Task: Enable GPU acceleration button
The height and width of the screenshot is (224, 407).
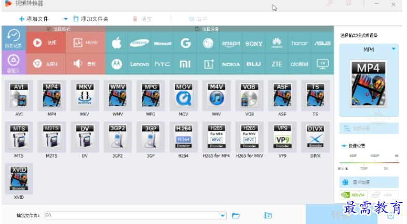Action: click(x=369, y=183)
